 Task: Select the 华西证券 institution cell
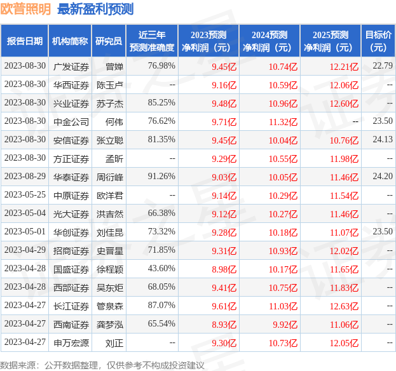coord(71,85)
